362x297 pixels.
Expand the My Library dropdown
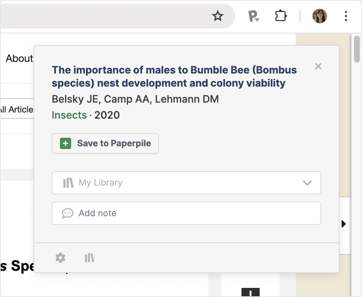(x=186, y=183)
